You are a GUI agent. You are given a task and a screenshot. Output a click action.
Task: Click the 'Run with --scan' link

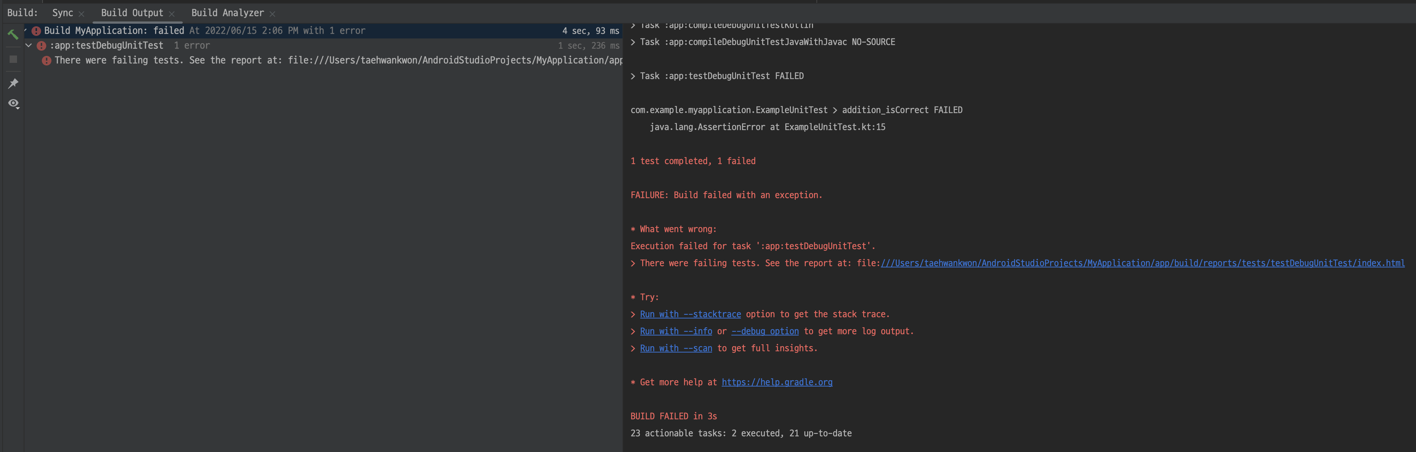[675, 348]
